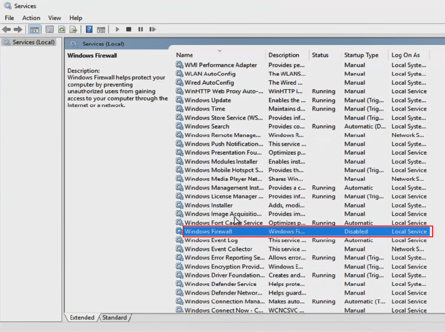Select the Windows Encryption Provider service
Viewport: 445px width, 332px height.
click(x=302, y=266)
